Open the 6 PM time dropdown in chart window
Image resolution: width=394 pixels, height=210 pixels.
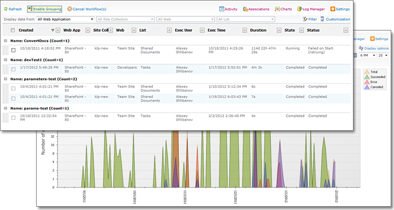[x=367, y=55]
